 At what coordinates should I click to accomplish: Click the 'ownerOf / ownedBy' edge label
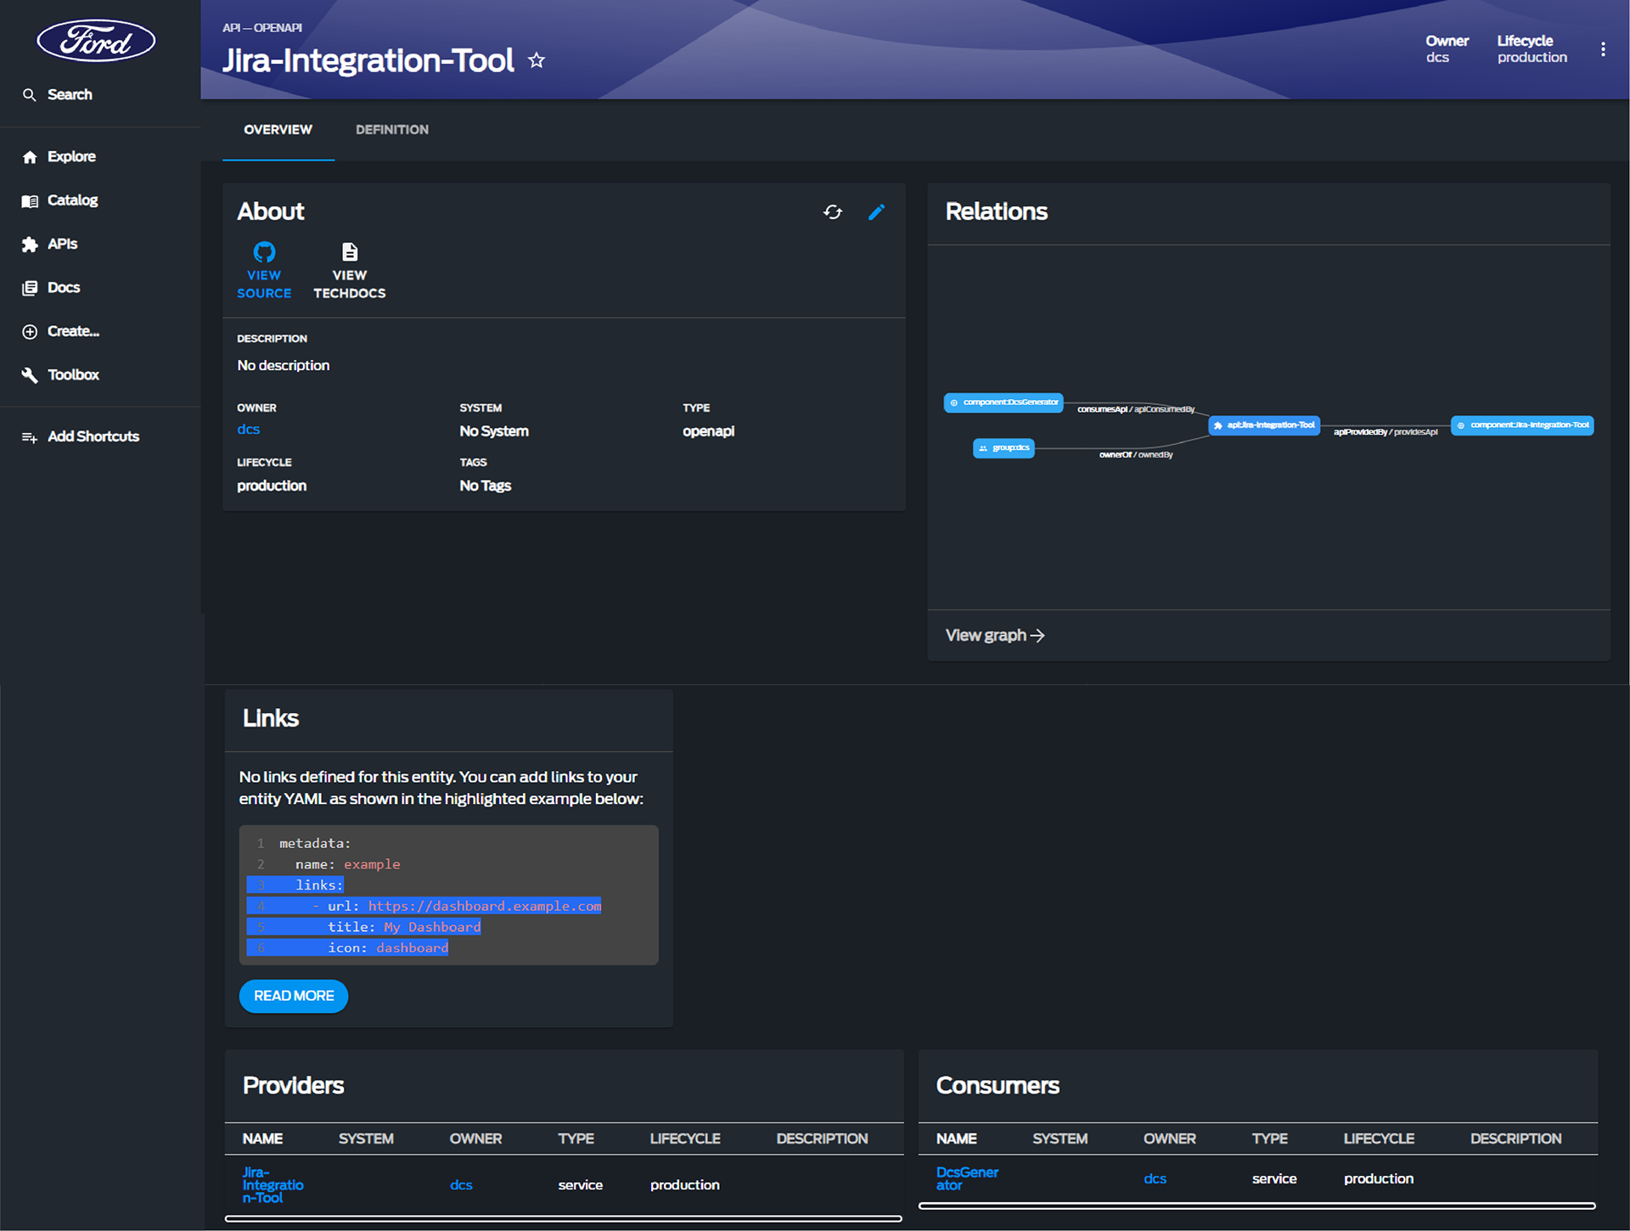[1136, 455]
